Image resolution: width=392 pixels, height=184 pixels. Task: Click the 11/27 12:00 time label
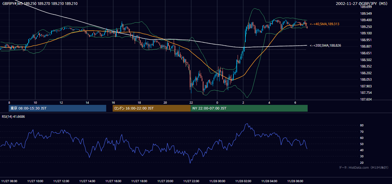[x=61, y=181]
